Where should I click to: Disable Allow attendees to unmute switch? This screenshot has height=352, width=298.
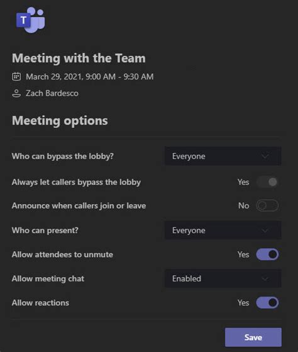267,254
